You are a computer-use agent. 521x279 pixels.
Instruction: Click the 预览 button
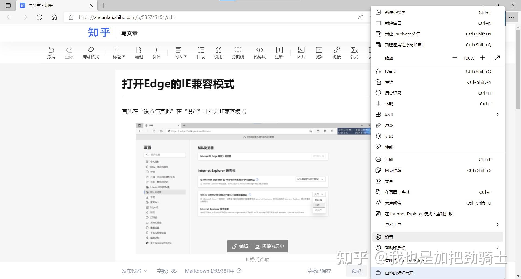click(356, 271)
